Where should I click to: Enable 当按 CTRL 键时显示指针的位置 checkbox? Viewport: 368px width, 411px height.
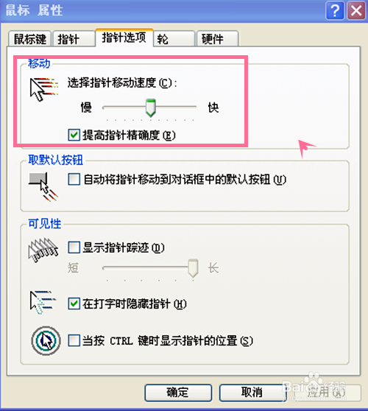tap(74, 341)
